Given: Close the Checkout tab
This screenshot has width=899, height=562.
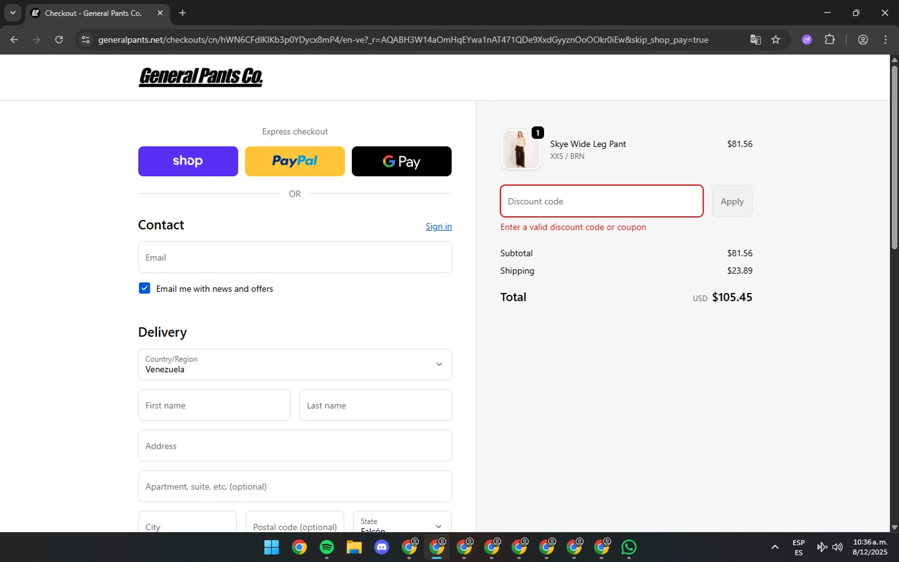Looking at the screenshot, I should point(160,13).
